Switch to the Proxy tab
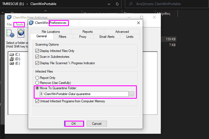209x139 pixels. click(x=83, y=37)
